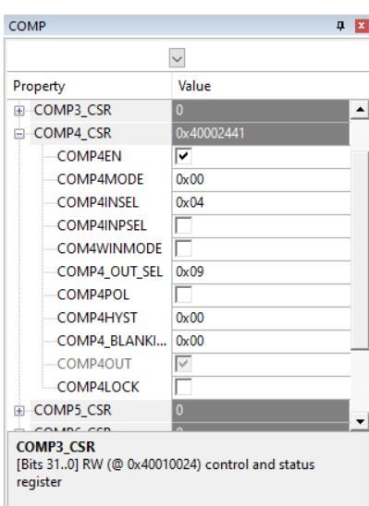The image size is (369, 506).
Task: Open the dropdown above the Property header
Action: [x=177, y=58]
